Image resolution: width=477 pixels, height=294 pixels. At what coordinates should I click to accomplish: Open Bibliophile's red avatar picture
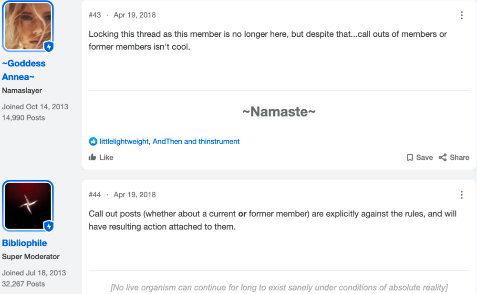(x=28, y=206)
